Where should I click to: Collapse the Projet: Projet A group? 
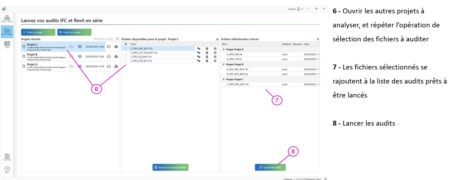(x=224, y=49)
